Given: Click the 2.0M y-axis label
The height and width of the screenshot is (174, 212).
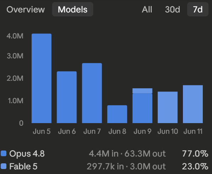Looking at the screenshot, I should coord(15,78).
